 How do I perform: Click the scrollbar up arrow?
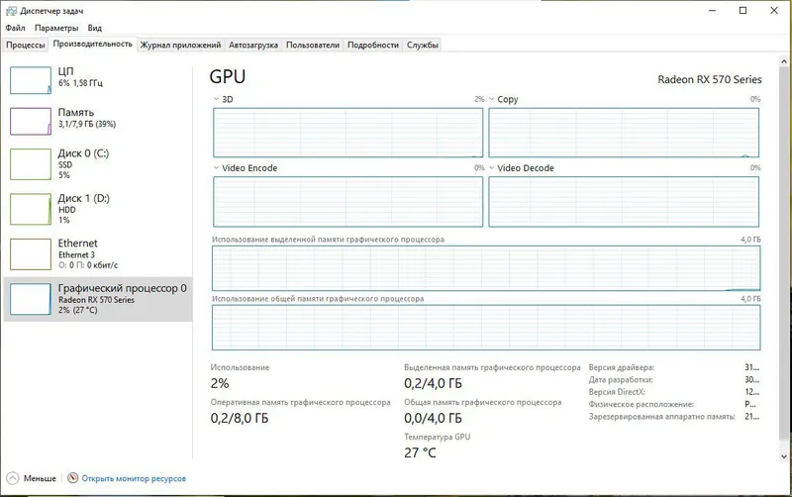click(x=784, y=61)
